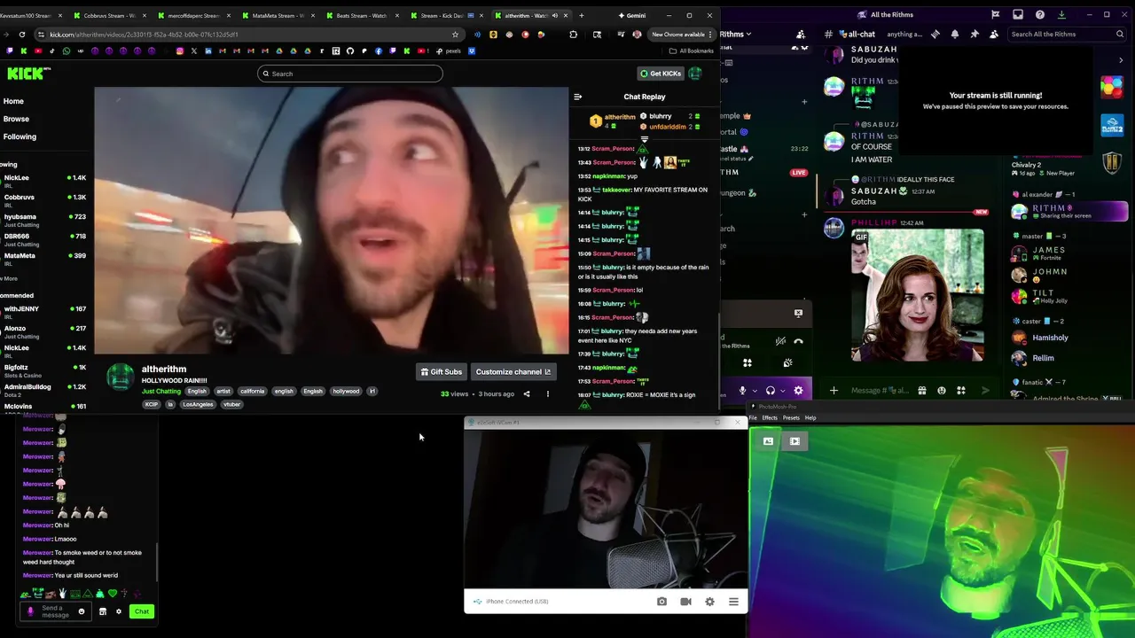The height and width of the screenshot is (638, 1135).
Task: Open Discord user settings gear
Action: (798, 391)
